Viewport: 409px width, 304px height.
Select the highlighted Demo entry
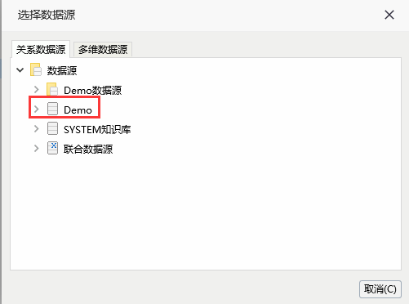78,110
